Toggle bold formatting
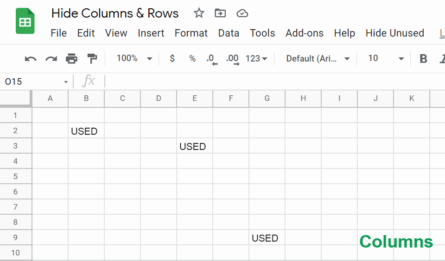445x261 pixels. tap(423, 59)
